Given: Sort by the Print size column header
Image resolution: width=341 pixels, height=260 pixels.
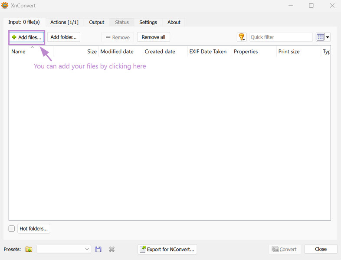Looking at the screenshot, I should [x=299, y=52].
